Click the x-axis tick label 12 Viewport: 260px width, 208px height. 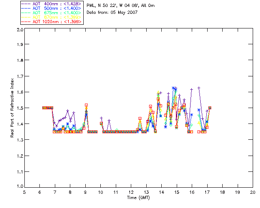[131, 192]
